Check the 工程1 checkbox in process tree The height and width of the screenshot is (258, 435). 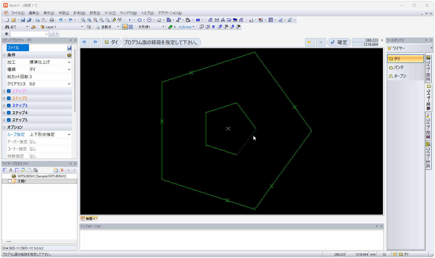(x=10, y=181)
